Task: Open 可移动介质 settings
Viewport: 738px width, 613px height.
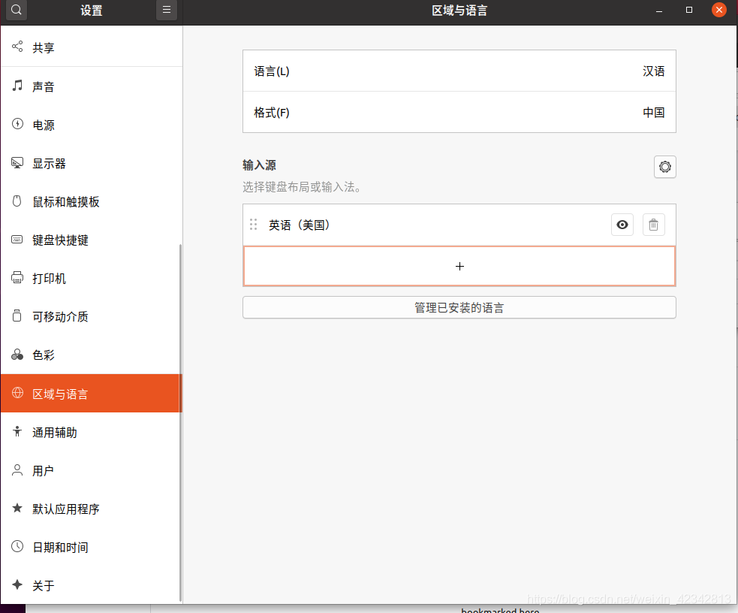Action: click(x=92, y=316)
